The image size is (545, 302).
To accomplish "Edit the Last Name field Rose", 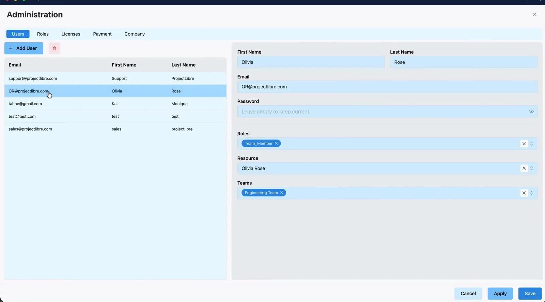I will point(464,62).
